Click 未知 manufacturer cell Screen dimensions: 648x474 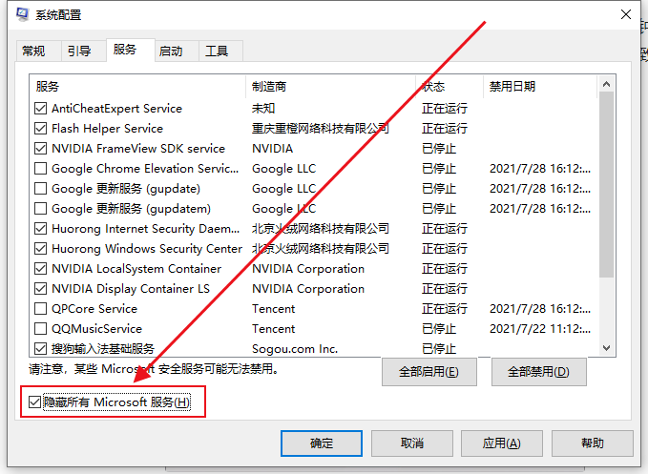pyautogui.click(x=263, y=109)
